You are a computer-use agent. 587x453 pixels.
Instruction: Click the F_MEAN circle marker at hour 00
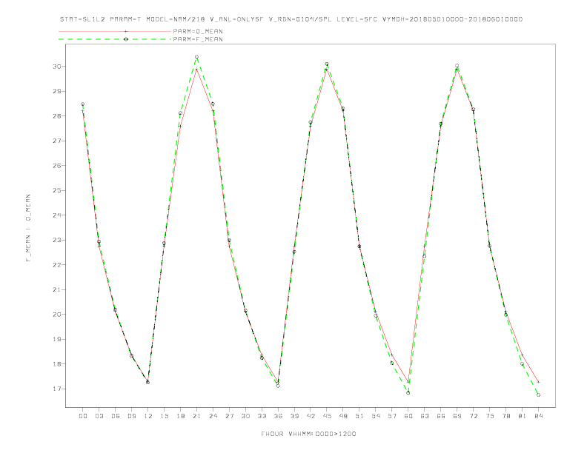83,104
